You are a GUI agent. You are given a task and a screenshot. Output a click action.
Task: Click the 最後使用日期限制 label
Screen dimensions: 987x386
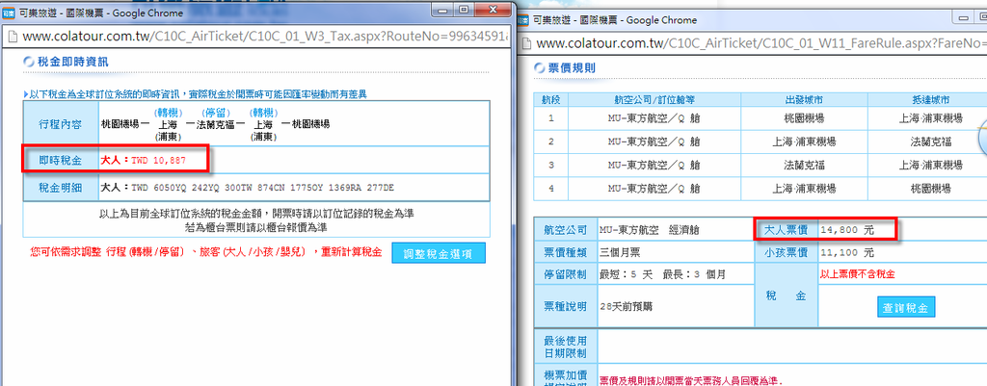pyautogui.click(x=565, y=346)
